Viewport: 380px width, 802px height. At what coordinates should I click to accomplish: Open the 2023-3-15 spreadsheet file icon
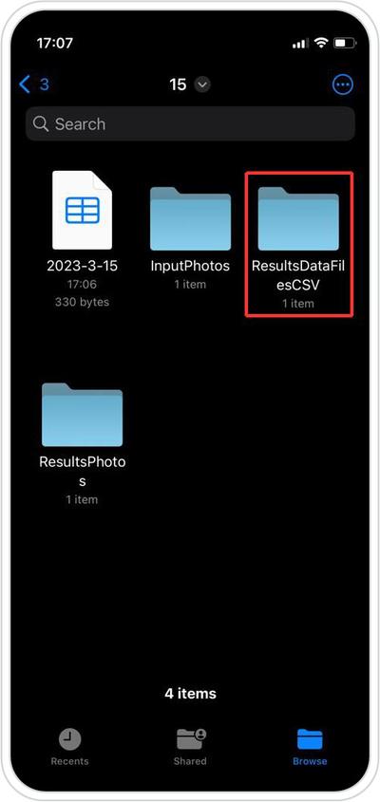point(82,210)
